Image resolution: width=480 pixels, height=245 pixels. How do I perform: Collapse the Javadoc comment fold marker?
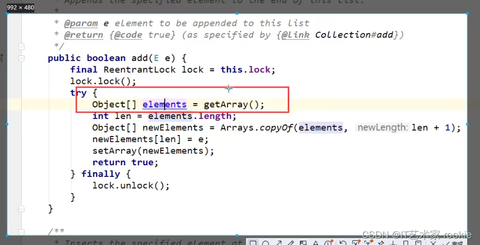point(21,46)
